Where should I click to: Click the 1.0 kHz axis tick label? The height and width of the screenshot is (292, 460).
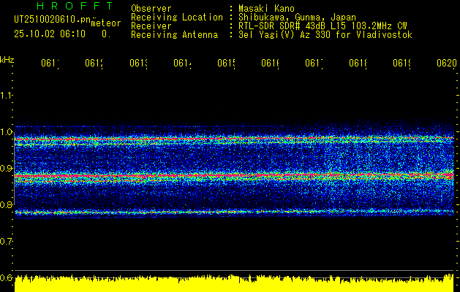[x=7, y=131]
